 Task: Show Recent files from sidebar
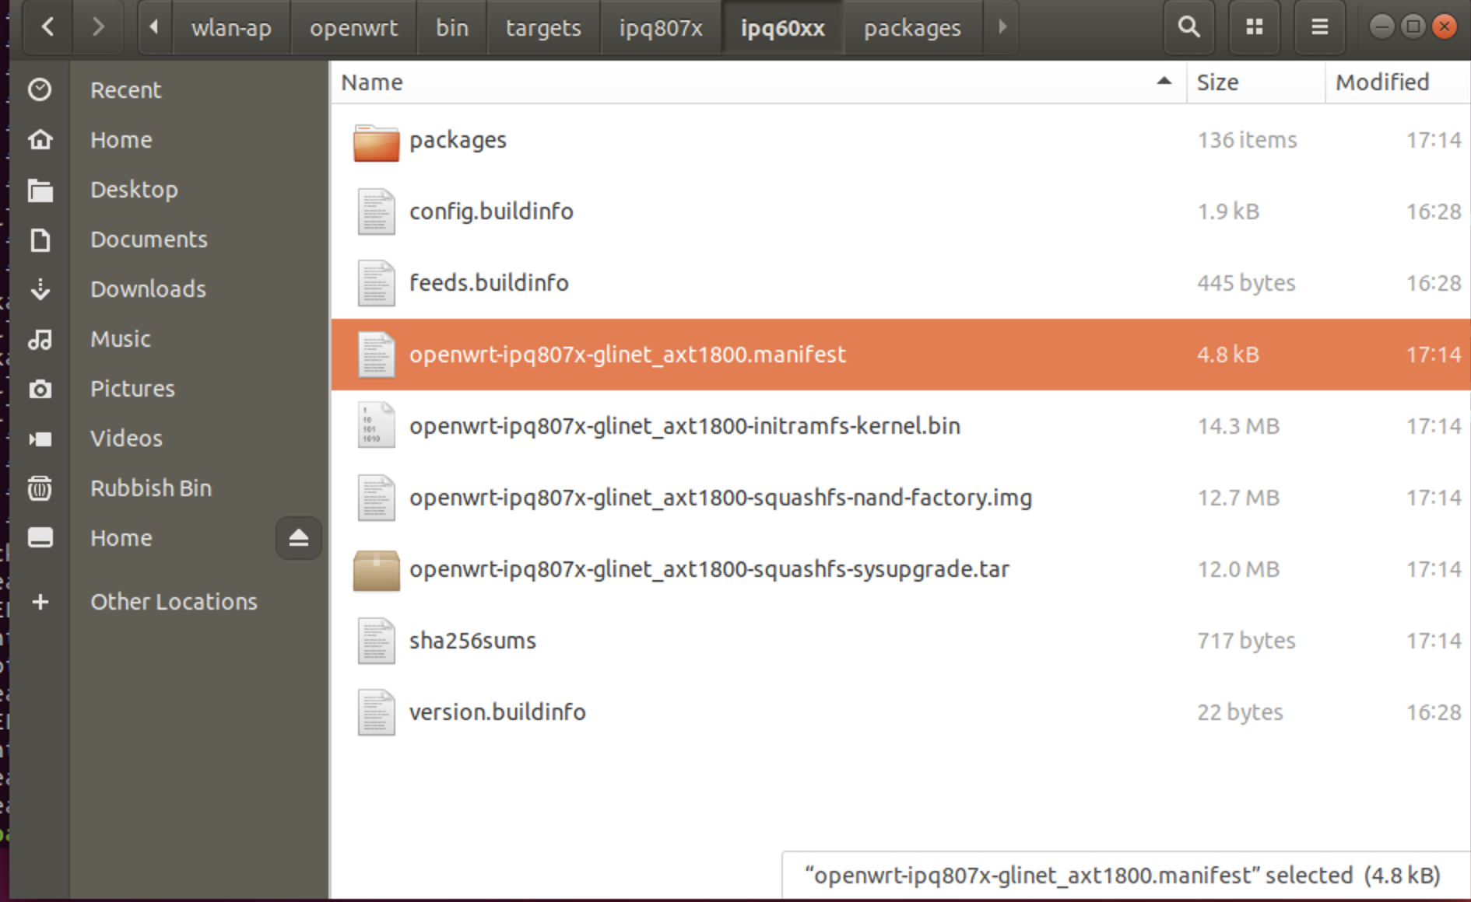point(125,89)
